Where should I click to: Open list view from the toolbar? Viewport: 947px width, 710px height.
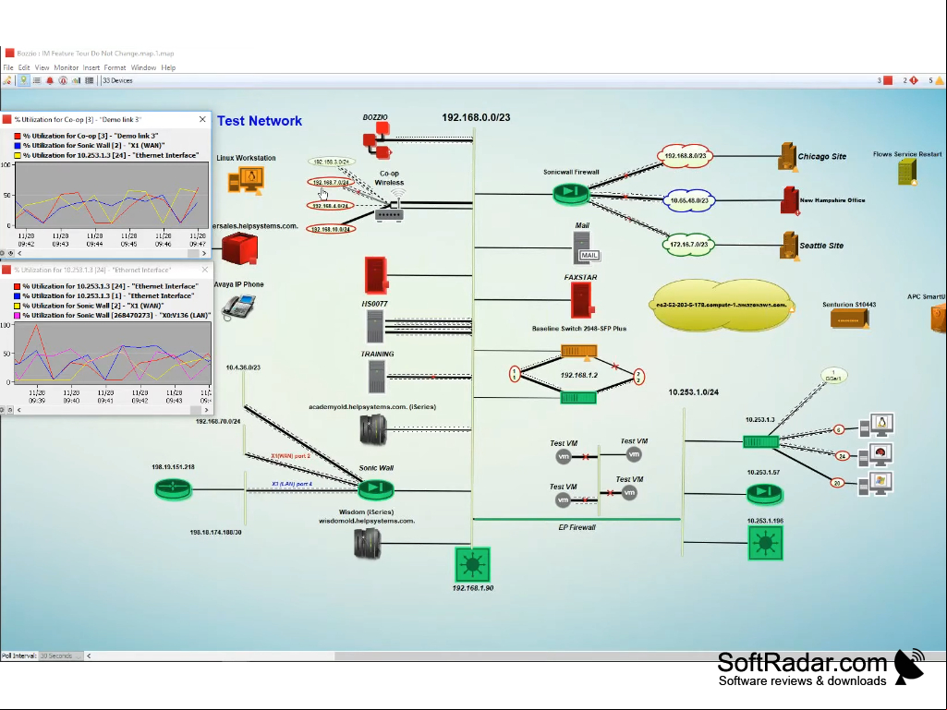click(36, 80)
